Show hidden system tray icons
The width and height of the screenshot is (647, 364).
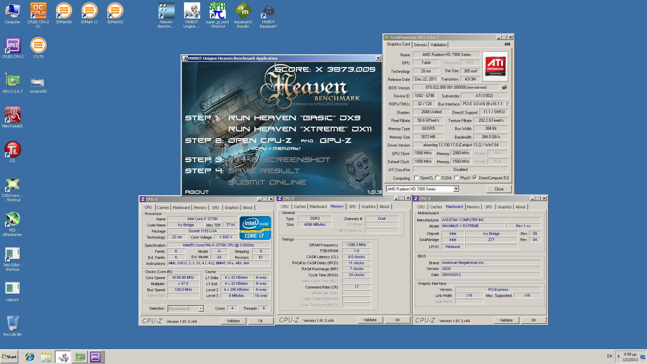tap(618, 356)
